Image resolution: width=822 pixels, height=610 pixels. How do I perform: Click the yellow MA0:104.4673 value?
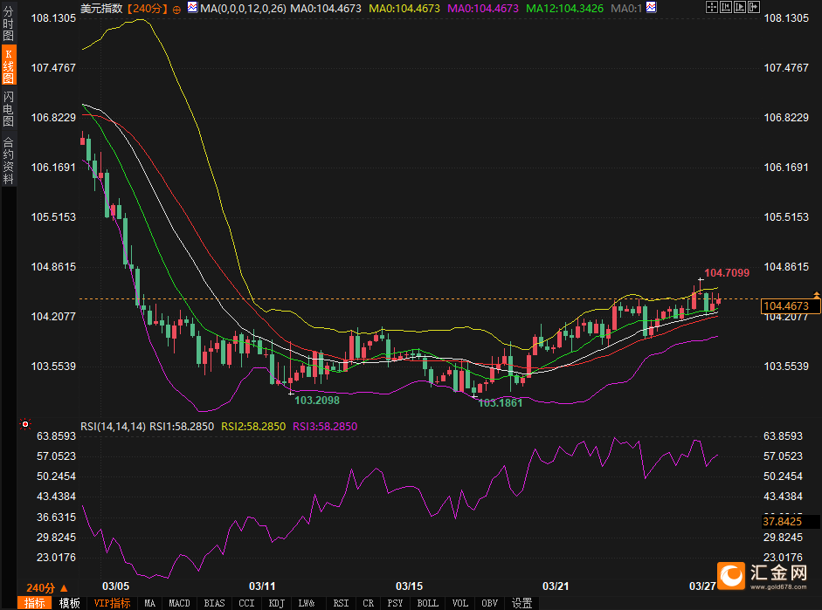(x=404, y=9)
